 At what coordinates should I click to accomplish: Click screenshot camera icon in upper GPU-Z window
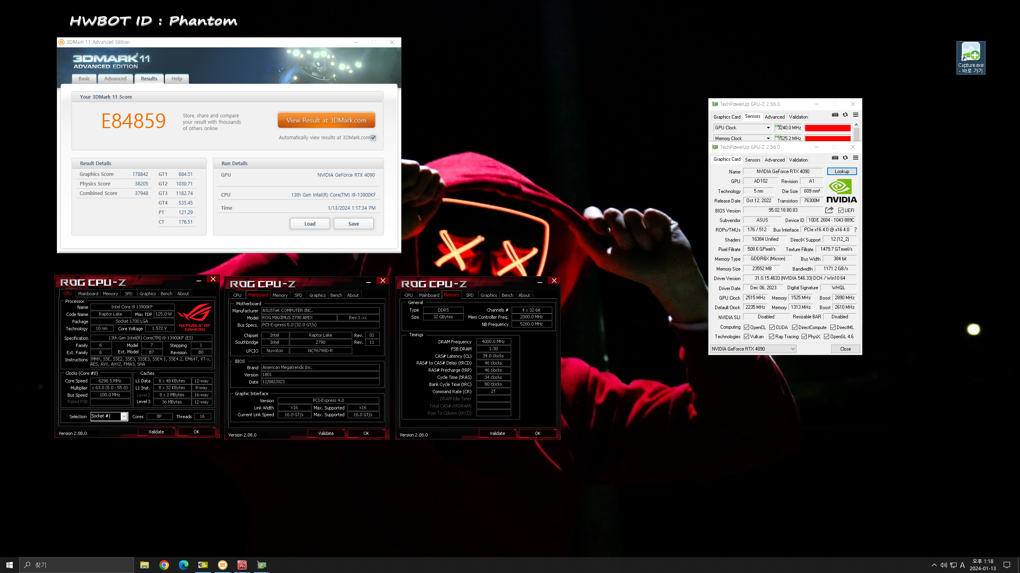click(835, 115)
